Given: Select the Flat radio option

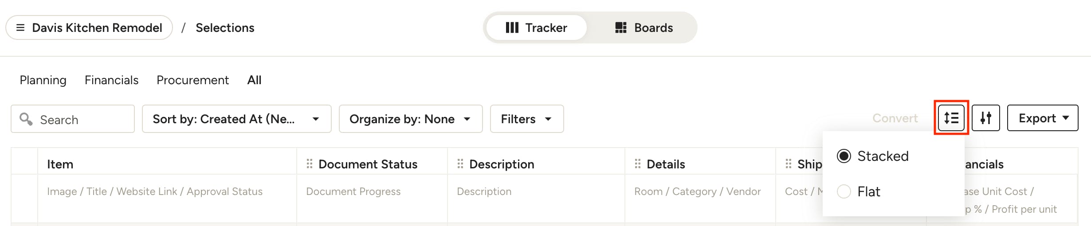Looking at the screenshot, I should pyautogui.click(x=844, y=191).
